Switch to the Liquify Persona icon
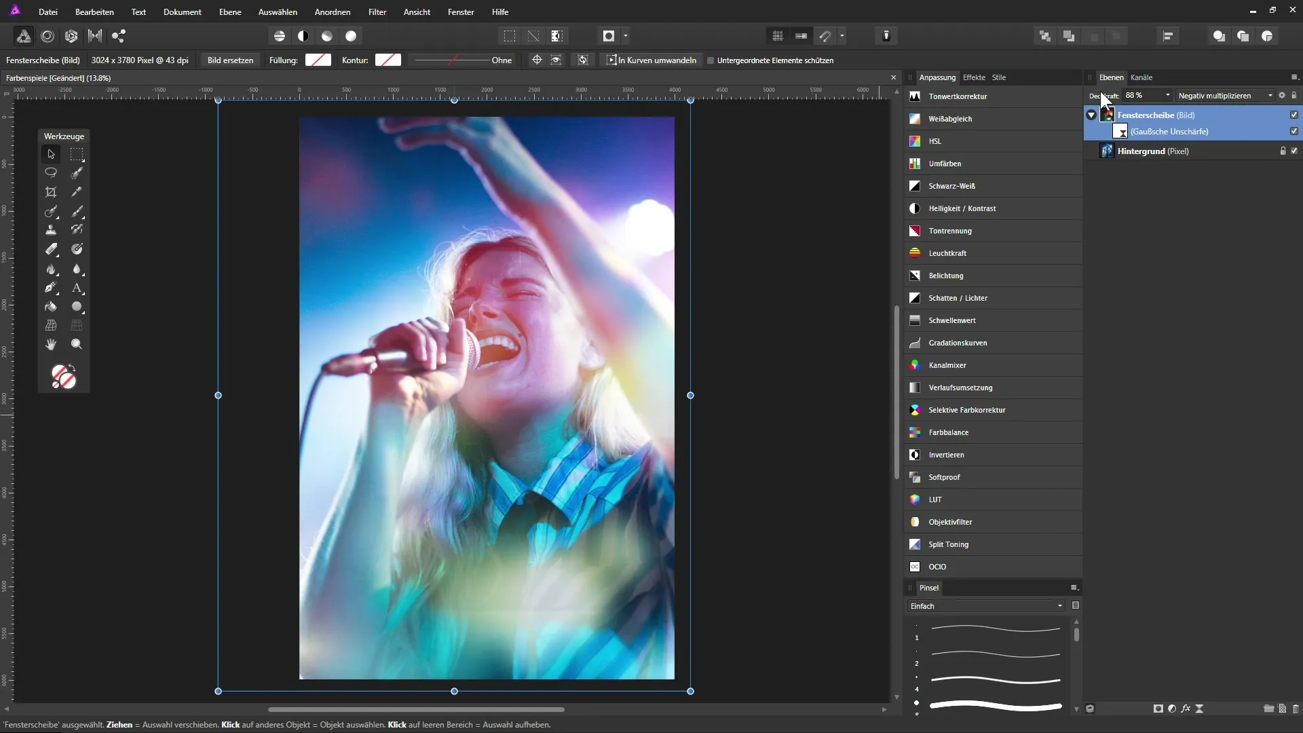The width and height of the screenshot is (1303, 733). click(x=48, y=36)
